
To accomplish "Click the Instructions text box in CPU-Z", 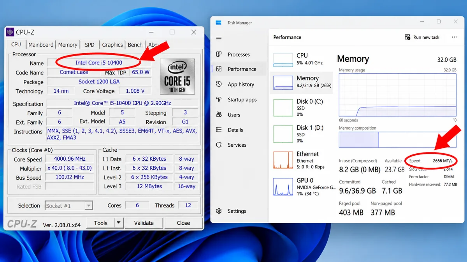I will [x=122, y=134].
